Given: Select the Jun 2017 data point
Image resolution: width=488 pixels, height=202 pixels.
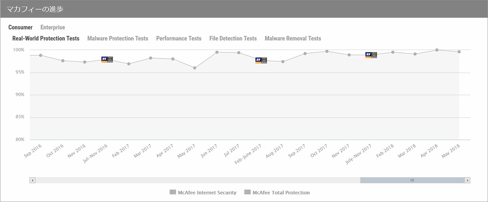Looking at the screenshot, I should [217, 52].
